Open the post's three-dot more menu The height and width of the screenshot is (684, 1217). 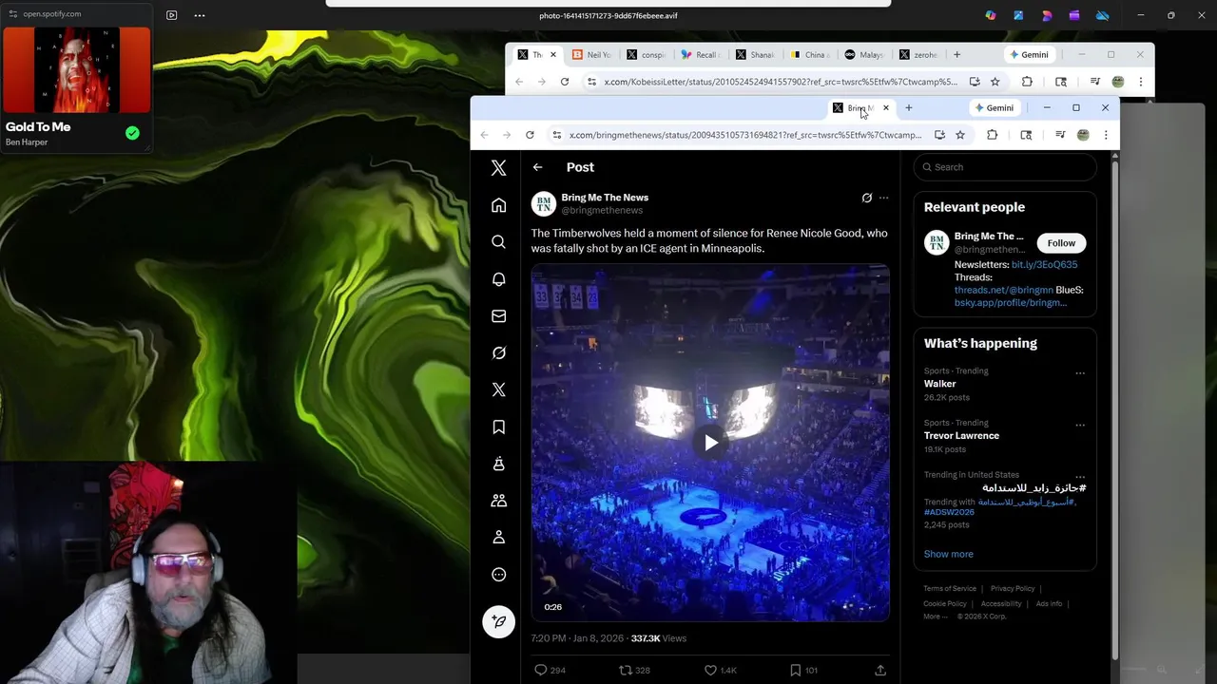(883, 198)
